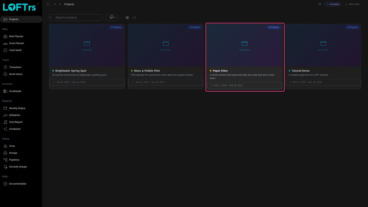Viewport: 368px width, 207px height.
Task: Go back with the left arrow
Action: tap(55, 4)
